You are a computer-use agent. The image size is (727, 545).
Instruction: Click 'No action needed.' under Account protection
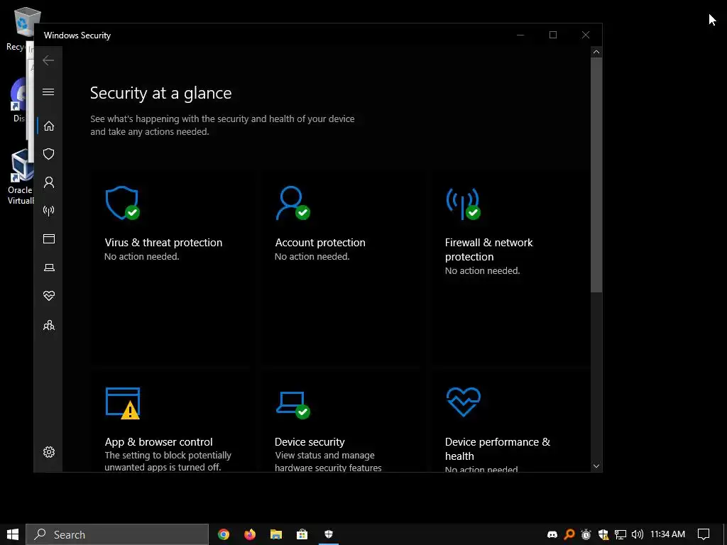(x=312, y=256)
